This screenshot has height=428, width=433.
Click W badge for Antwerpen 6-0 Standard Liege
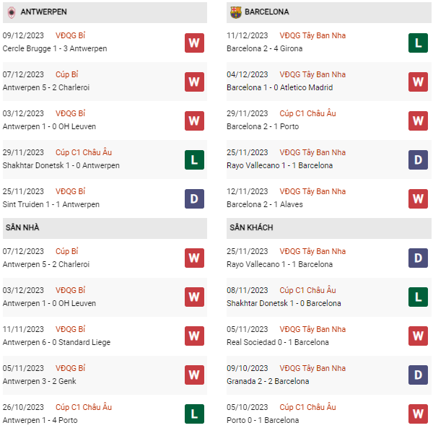point(193,336)
